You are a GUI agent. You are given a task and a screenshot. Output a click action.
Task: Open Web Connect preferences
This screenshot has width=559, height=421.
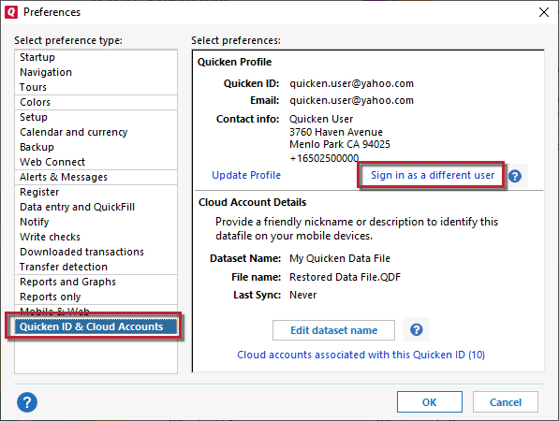[x=96, y=162]
